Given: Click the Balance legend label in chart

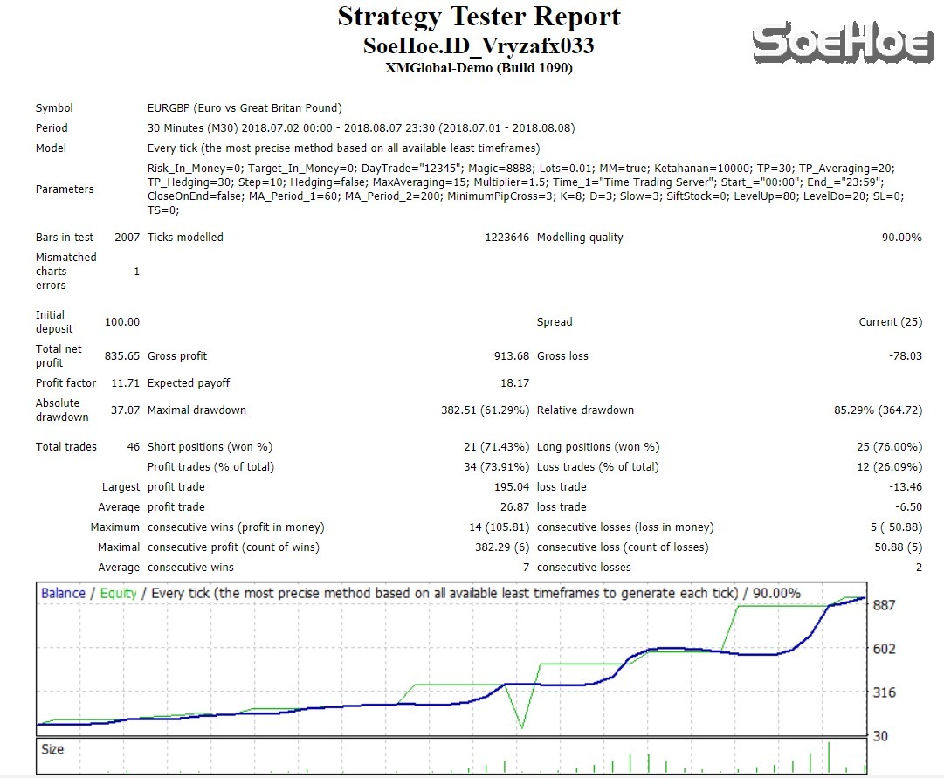Looking at the screenshot, I should (x=63, y=594).
